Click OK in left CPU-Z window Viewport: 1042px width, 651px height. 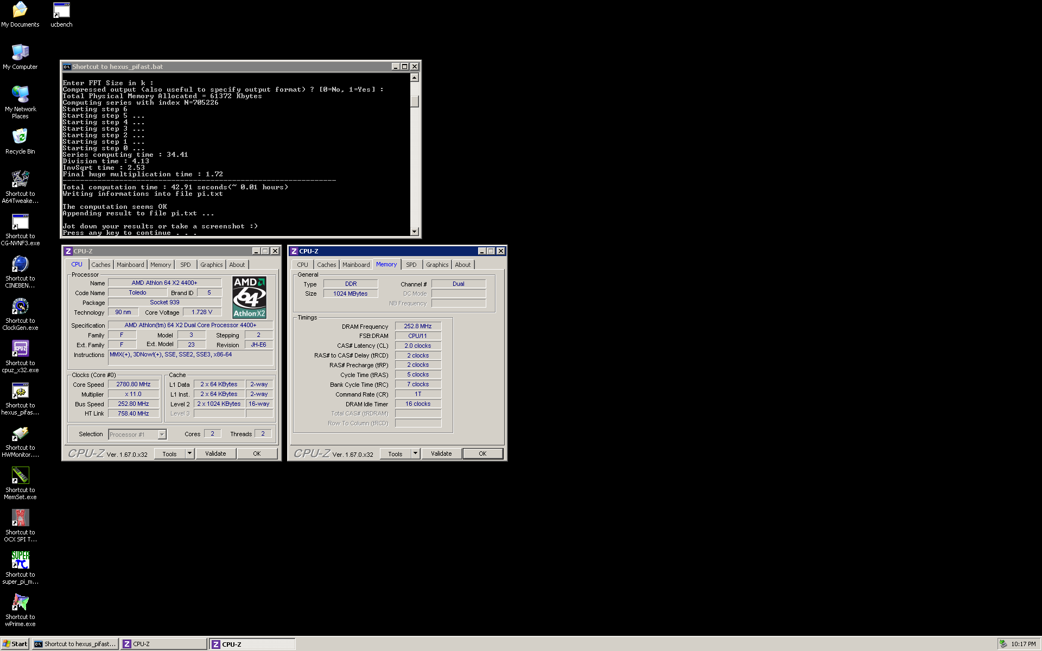point(257,454)
